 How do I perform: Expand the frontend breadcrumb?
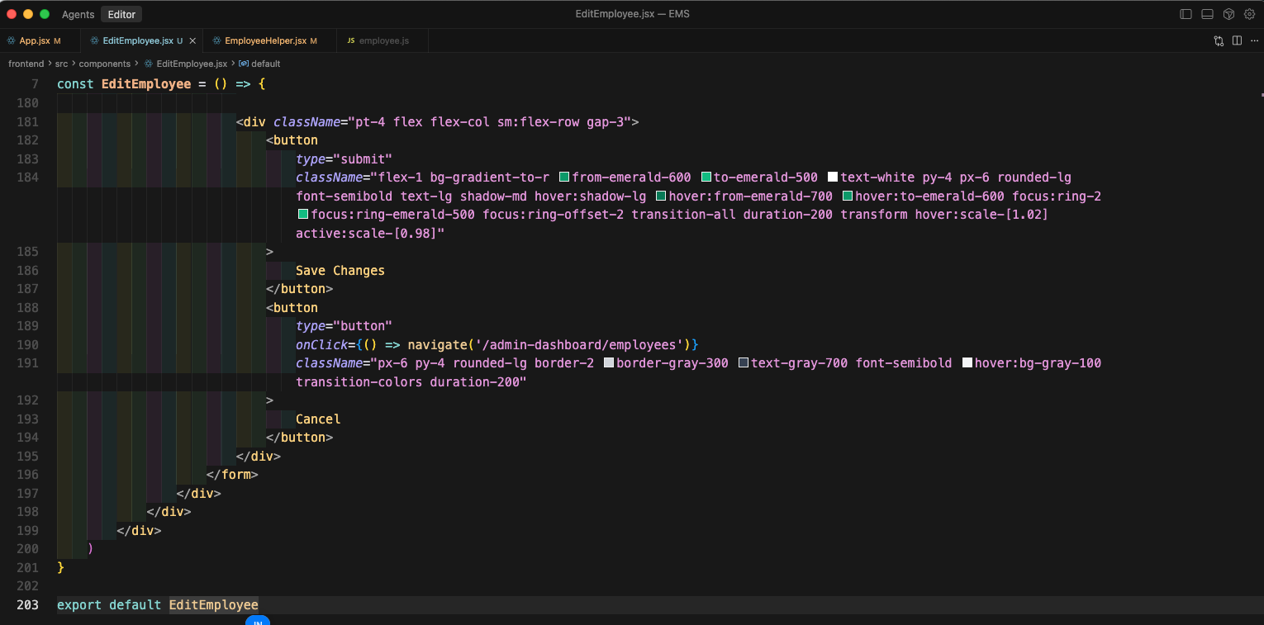click(26, 64)
